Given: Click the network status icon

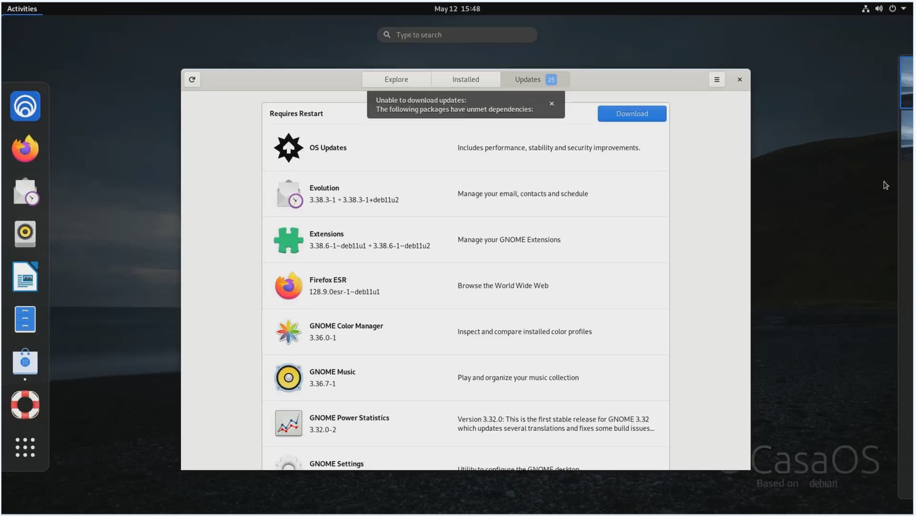Looking at the screenshot, I should [x=865, y=9].
